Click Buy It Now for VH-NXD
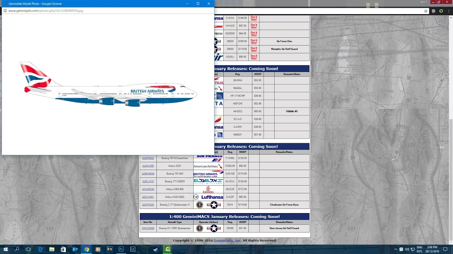453x254 pixels. (x=254, y=26)
